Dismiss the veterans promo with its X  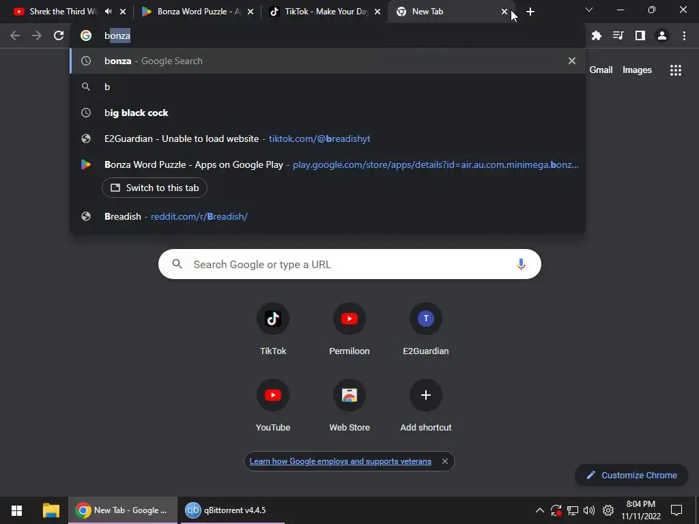[x=445, y=461]
